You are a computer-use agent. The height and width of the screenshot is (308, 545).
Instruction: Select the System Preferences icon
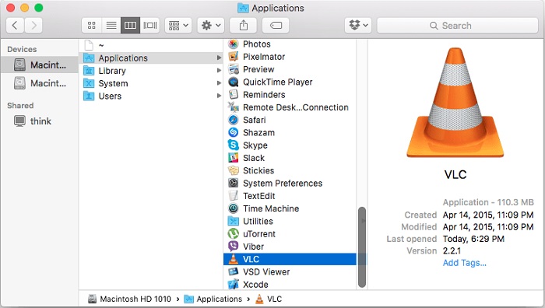click(234, 183)
